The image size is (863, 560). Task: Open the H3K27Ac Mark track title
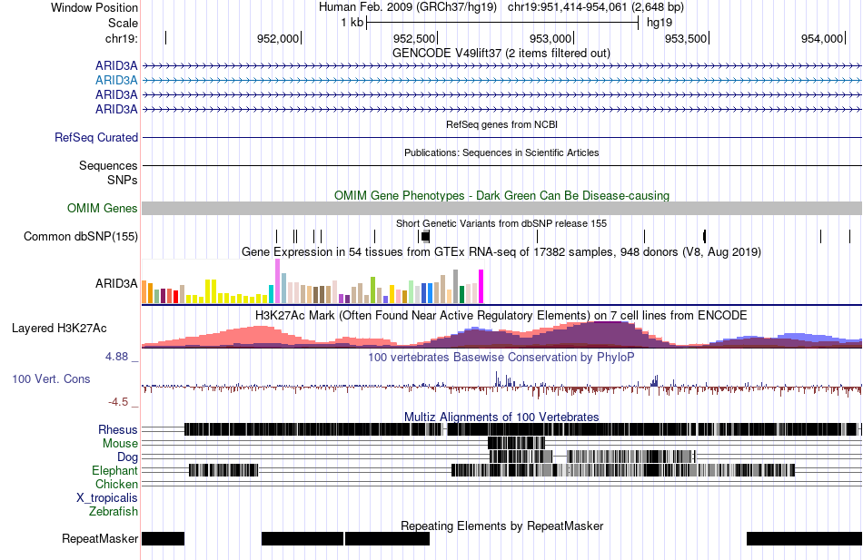(501, 315)
